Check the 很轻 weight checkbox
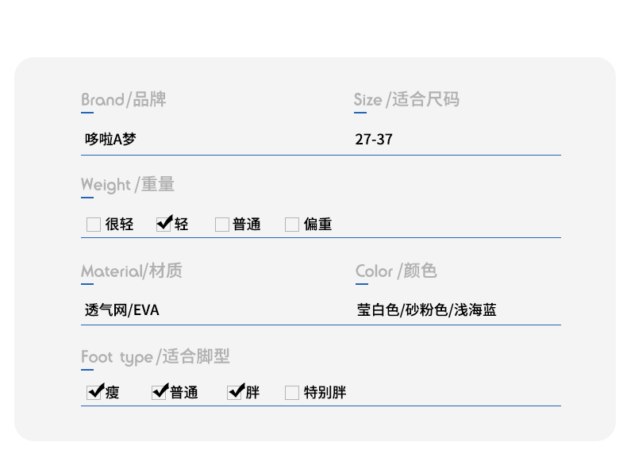The height and width of the screenshot is (469, 627). pos(94,225)
